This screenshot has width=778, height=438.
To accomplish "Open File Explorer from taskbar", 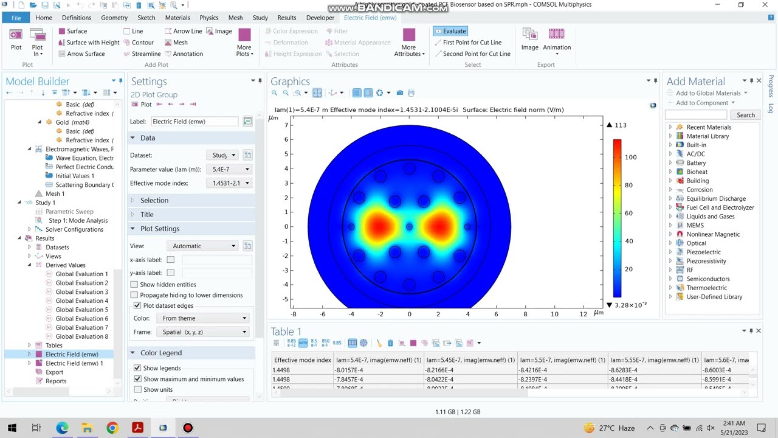I will pyautogui.click(x=87, y=428).
